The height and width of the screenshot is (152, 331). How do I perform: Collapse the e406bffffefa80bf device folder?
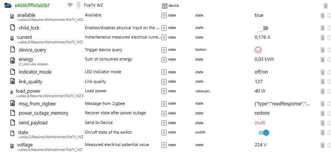pyautogui.click(x=8, y=5)
